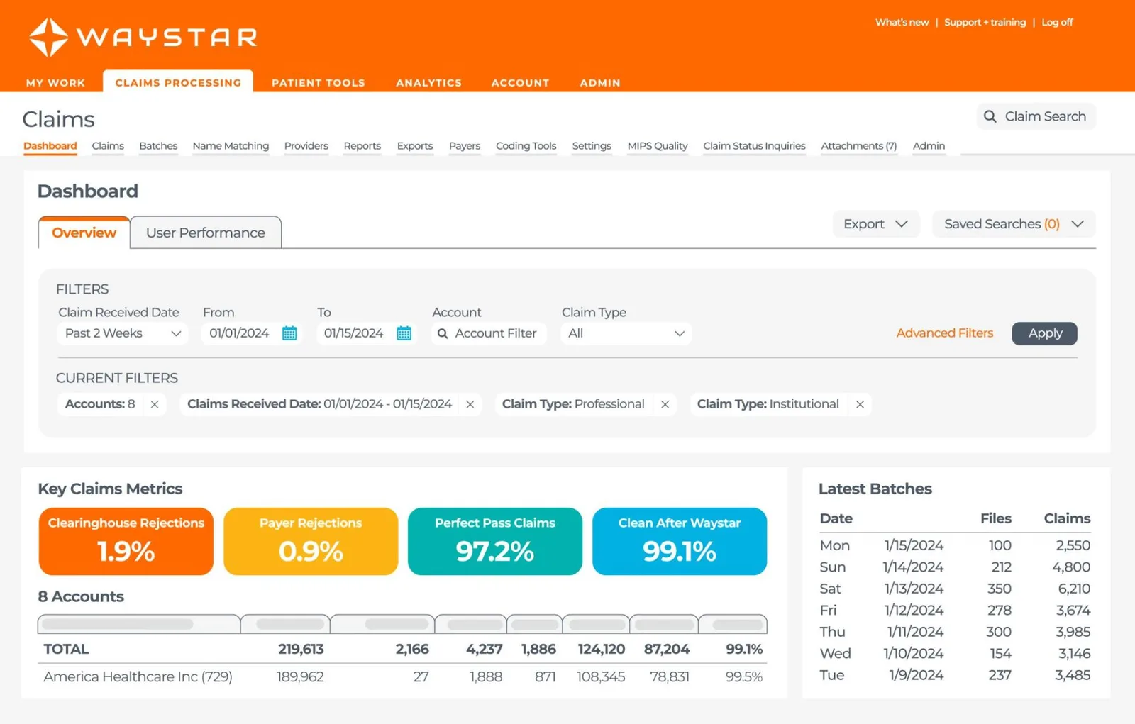Viewport: 1135px width, 724px height.
Task: Open Support + training link
Action: click(985, 23)
